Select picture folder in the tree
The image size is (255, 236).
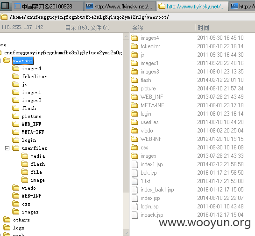click(32, 116)
